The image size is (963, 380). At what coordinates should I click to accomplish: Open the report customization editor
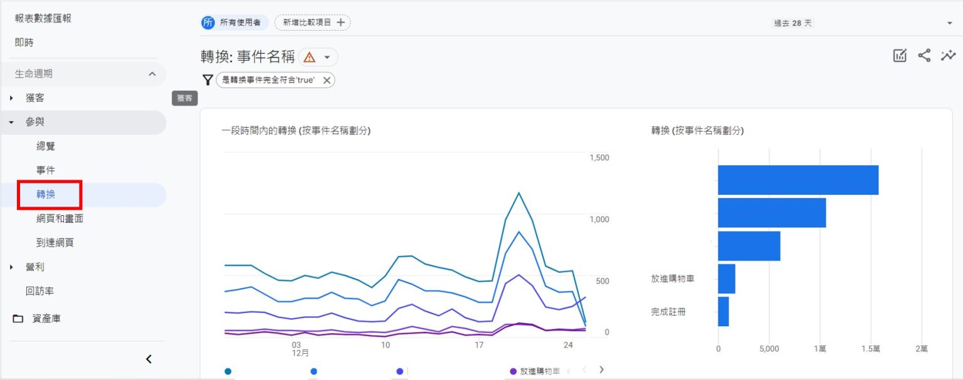[899, 56]
